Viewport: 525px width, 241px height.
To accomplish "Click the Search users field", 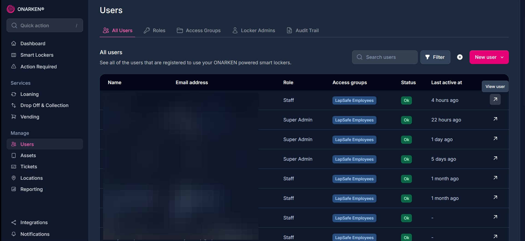I will (385, 57).
